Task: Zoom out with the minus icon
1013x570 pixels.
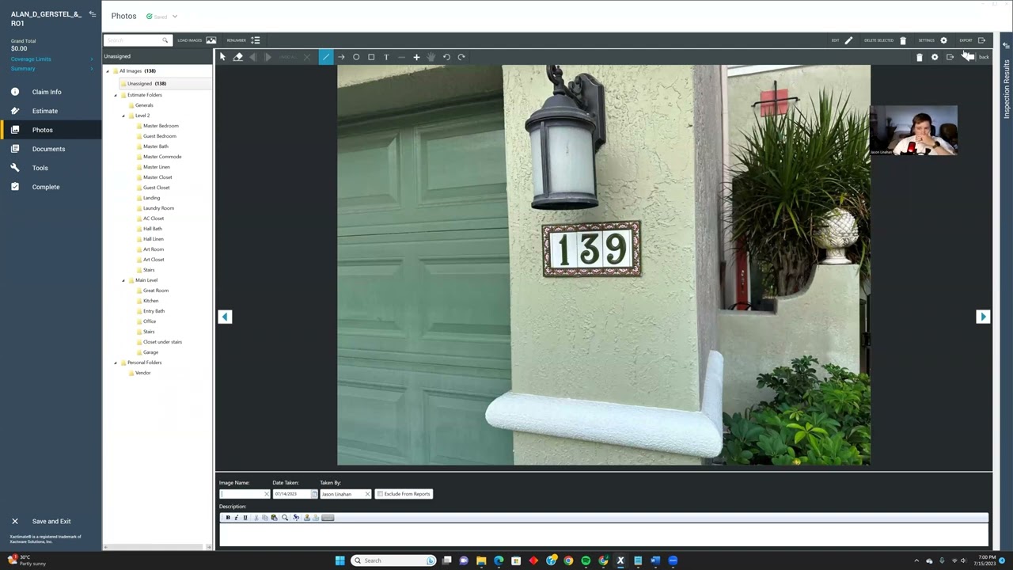Action: [x=401, y=57]
